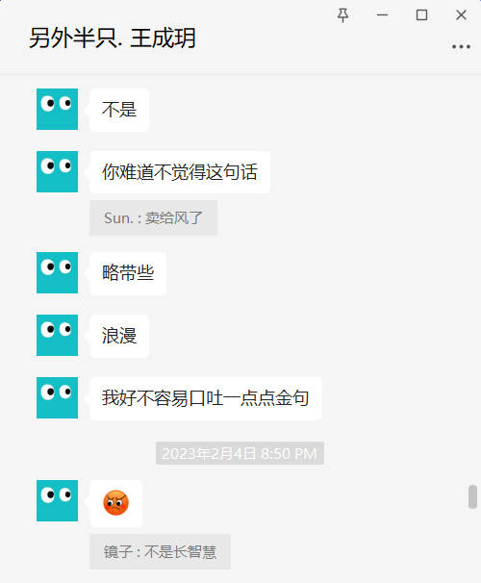481x583 pixels.
Task: Click the avatar next to 我好不容易口吐一点点金句
Action: (58, 397)
